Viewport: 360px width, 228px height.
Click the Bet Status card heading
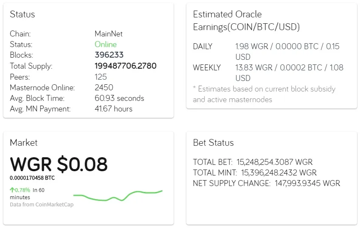(x=213, y=143)
